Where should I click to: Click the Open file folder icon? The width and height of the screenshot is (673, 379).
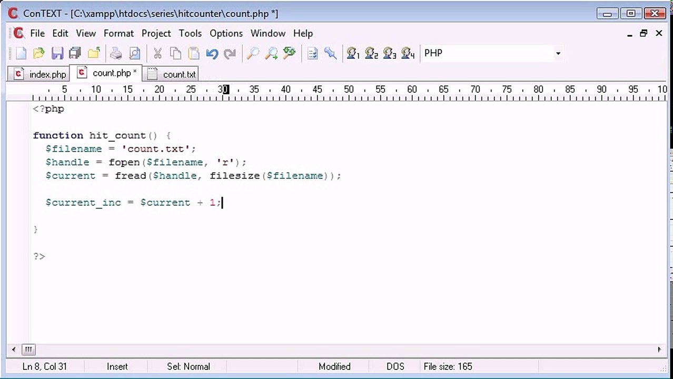click(39, 53)
